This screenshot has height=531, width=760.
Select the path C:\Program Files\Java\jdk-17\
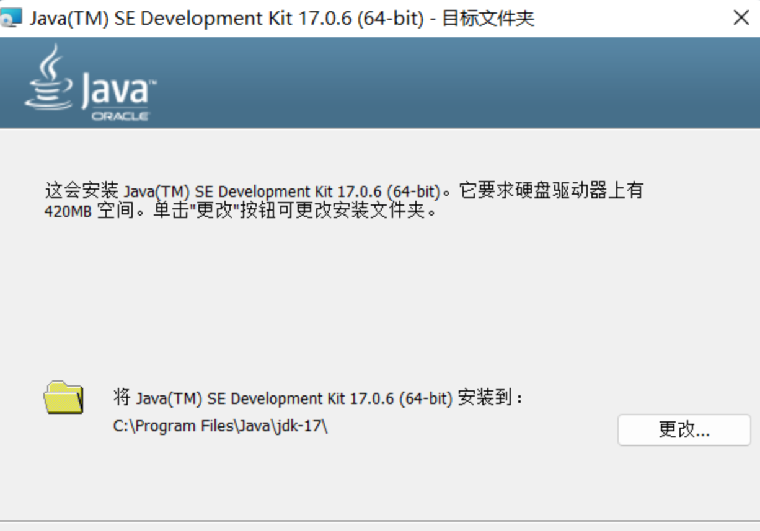220,426
